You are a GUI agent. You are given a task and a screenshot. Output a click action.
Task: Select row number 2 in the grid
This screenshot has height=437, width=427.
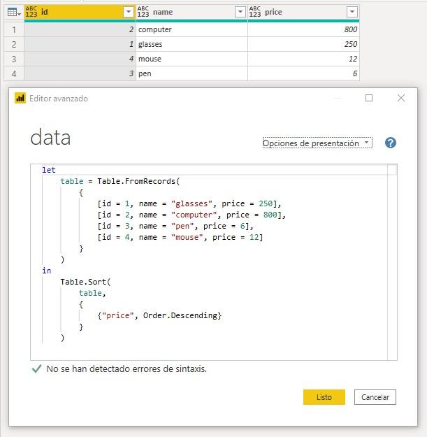(14, 44)
